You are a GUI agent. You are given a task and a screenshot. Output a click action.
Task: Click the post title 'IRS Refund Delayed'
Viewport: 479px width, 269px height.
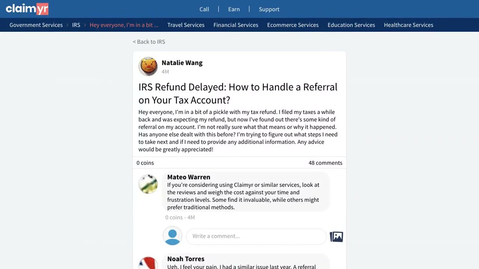tap(238, 93)
